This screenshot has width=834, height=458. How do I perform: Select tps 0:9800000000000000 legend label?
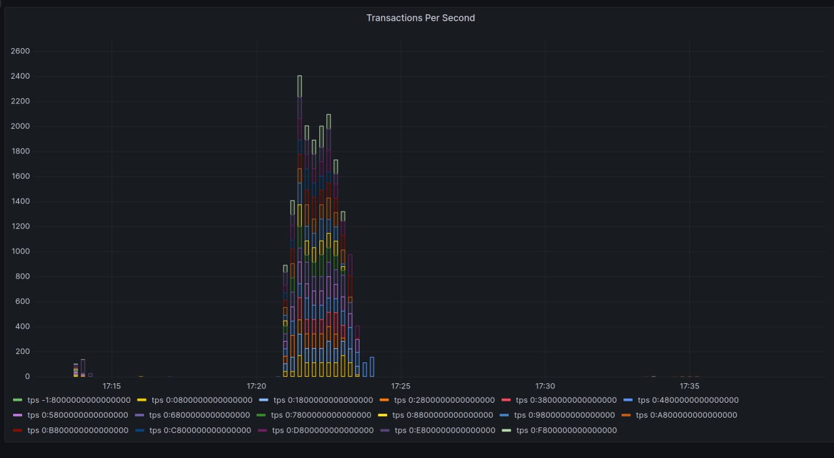click(x=564, y=415)
